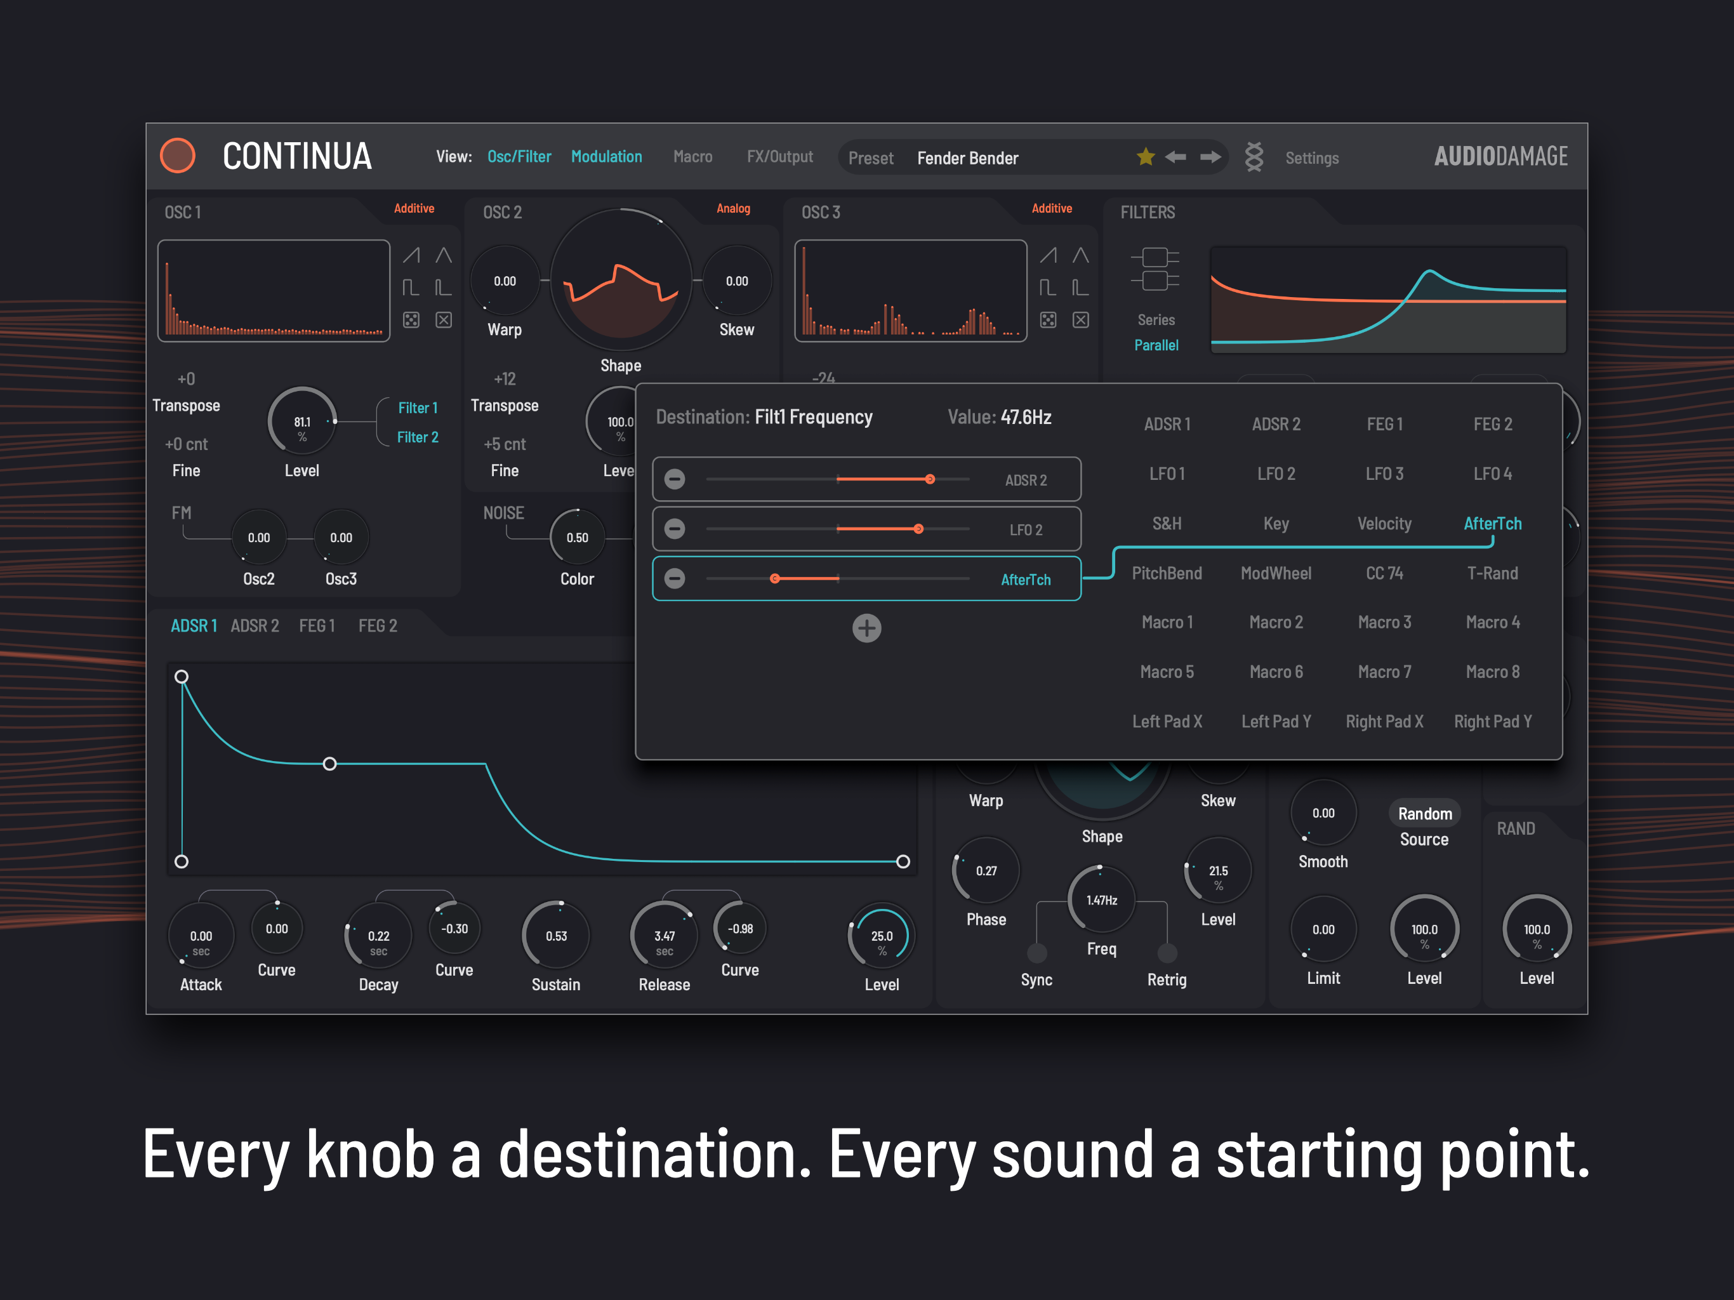Clear OSC 3 partials with X icon
Viewport: 1734px width, 1300px height.
tap(1080, 320)
